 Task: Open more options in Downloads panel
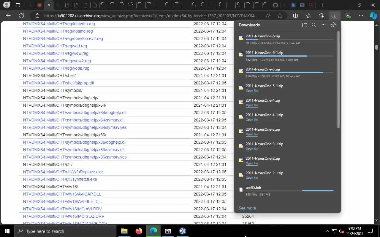[324, 25]
